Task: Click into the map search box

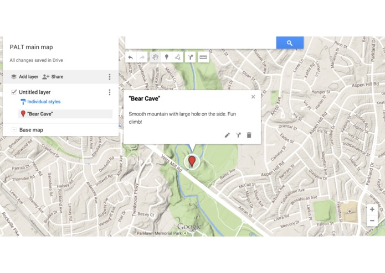Action: (x=201, y=43)
